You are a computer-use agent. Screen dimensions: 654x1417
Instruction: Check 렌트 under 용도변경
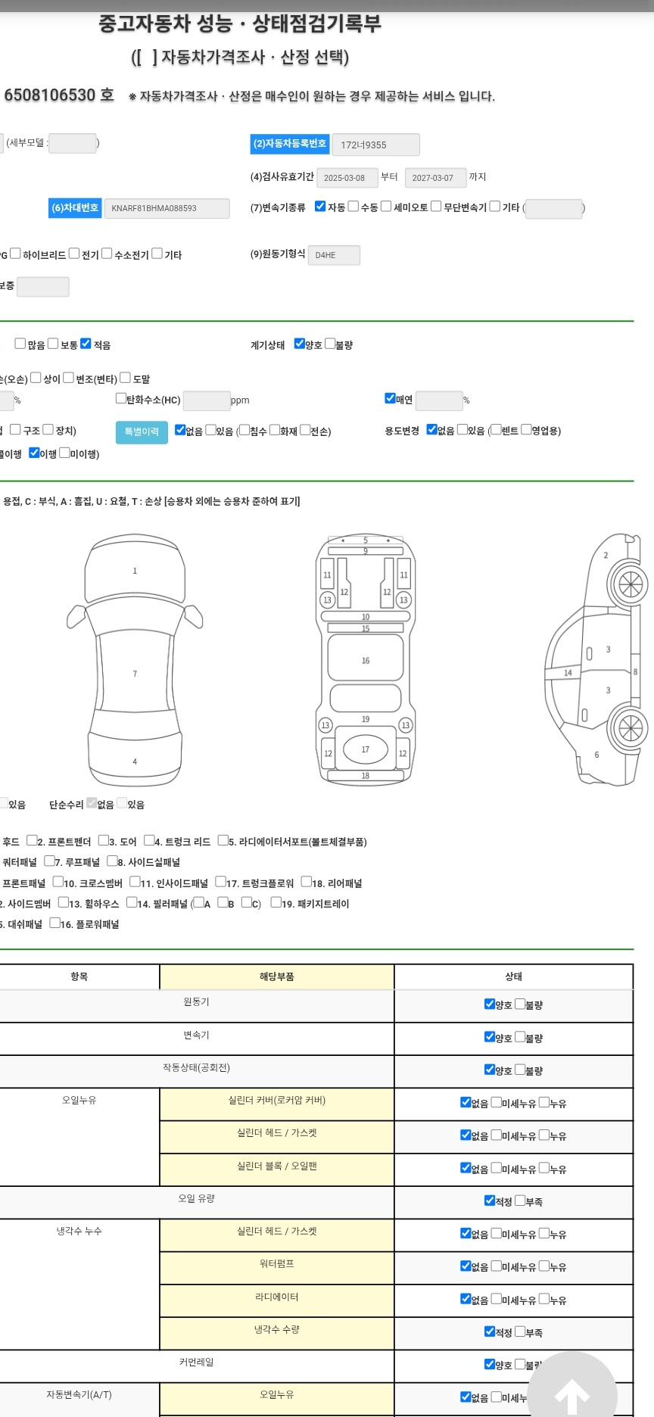tap(496, 430)
